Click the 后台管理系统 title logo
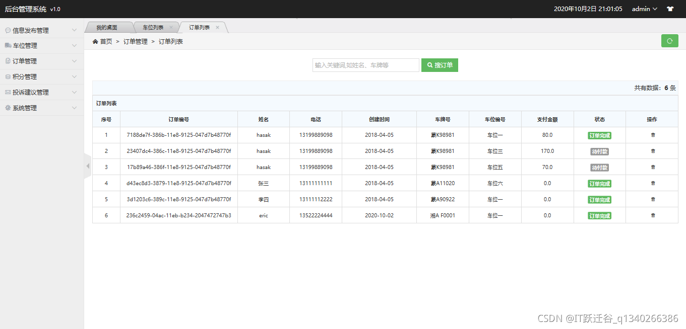 coord(25,9)
